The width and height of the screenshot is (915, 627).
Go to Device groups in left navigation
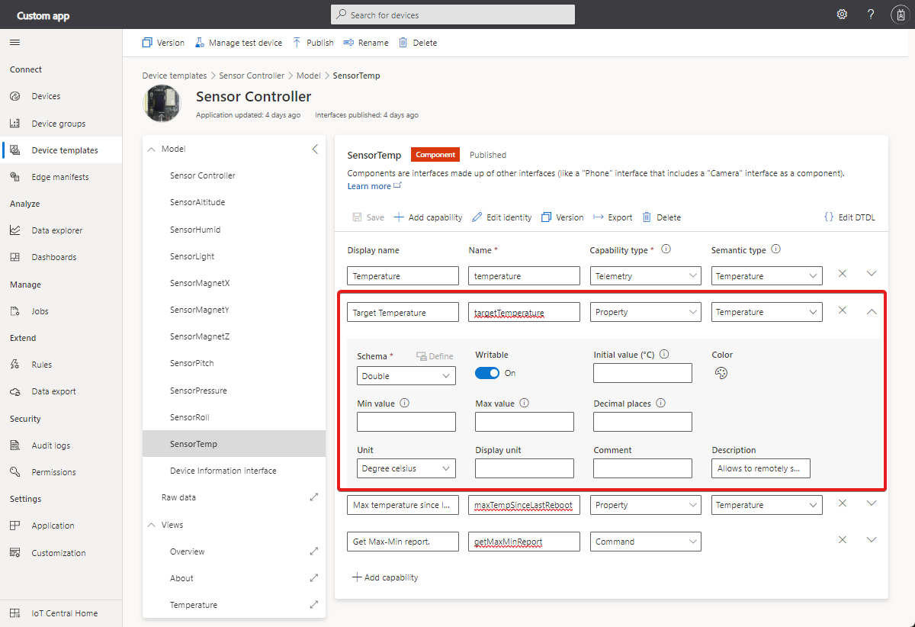pos(61,124)
